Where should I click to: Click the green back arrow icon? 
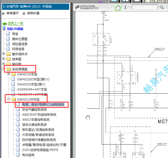click(4, 24)
